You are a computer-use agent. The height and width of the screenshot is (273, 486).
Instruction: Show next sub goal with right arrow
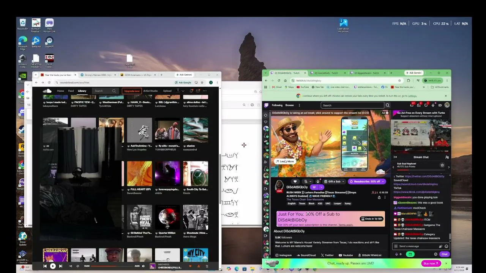coord(448,167)
